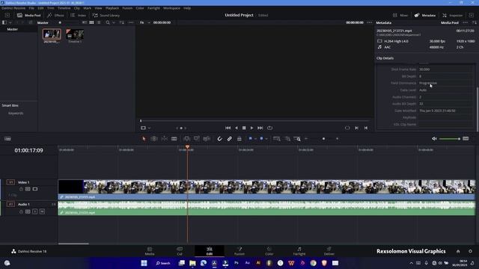Open the Effects panel
Screen dimensions: 479x269
(x=55, y=15)
